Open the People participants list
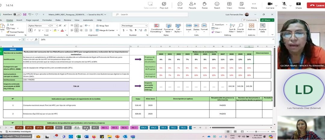This screenshot has height=140, width=325. [192, 5]
